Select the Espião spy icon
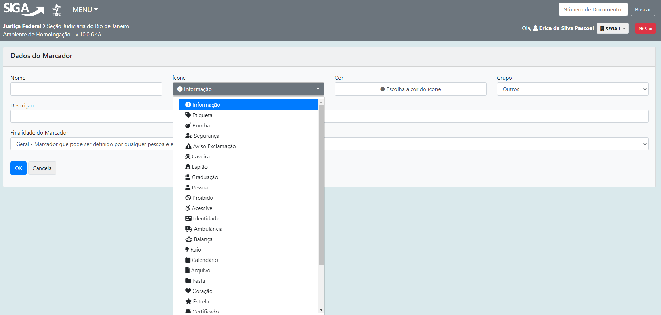This screenshot has width=661, height=315. [x=199, y=167]
